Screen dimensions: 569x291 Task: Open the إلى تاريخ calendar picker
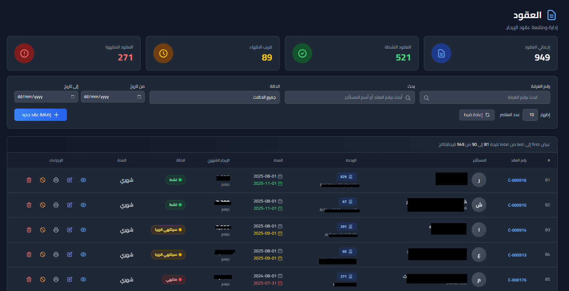[x=72, y=97]
